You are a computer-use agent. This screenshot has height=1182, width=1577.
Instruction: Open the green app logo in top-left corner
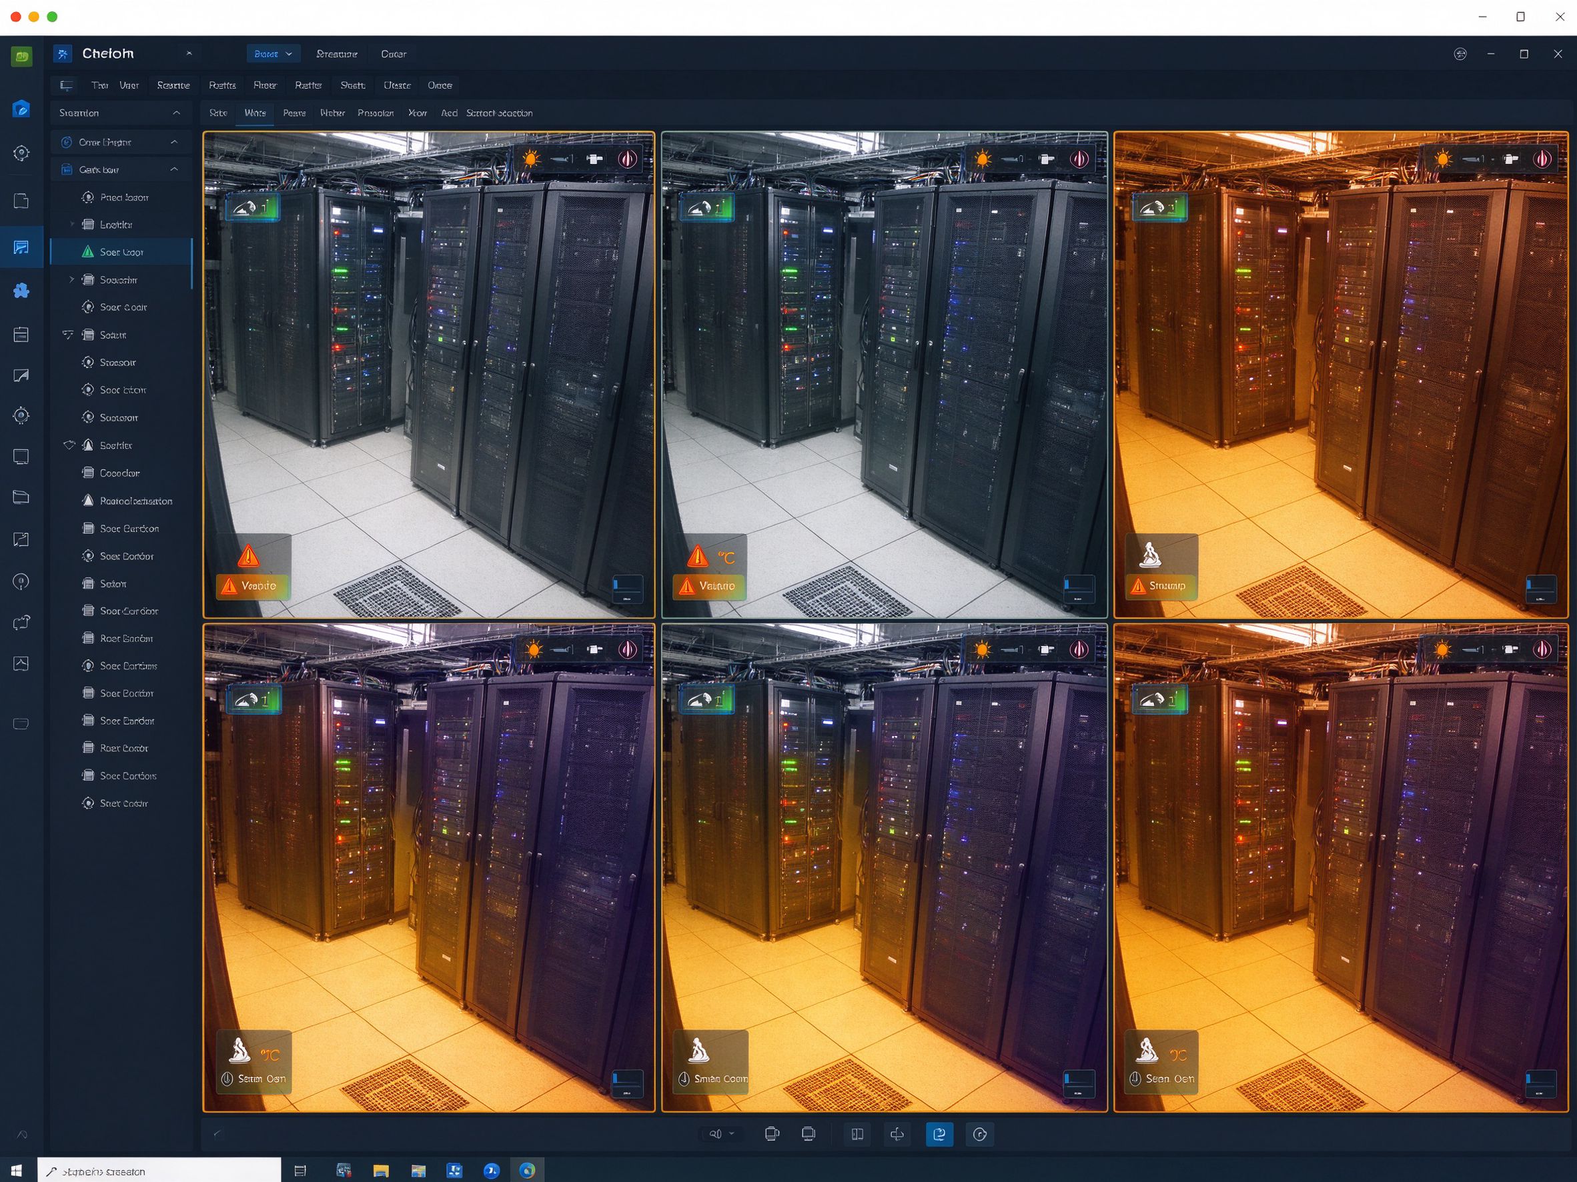pos(21,55)
